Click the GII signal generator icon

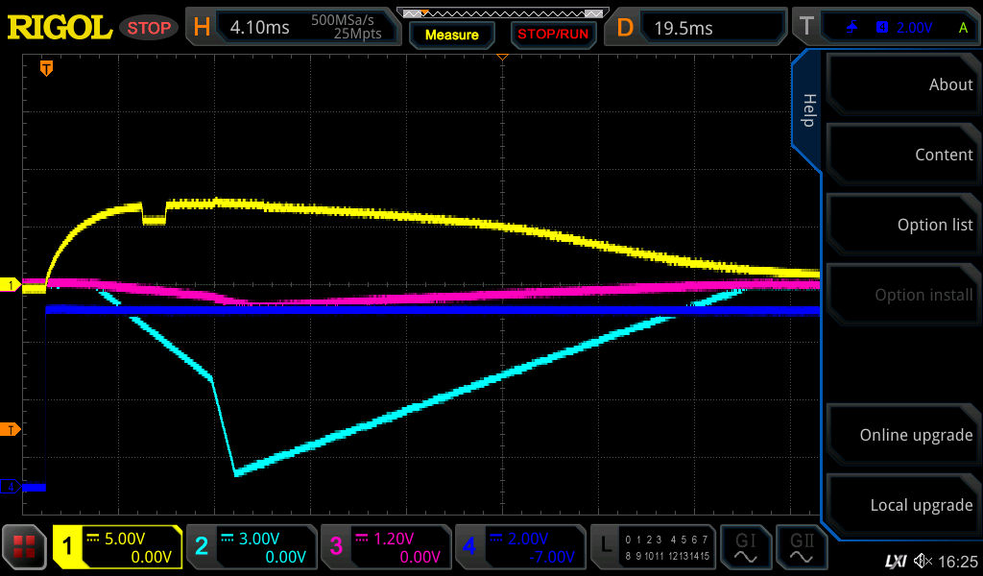802,548
